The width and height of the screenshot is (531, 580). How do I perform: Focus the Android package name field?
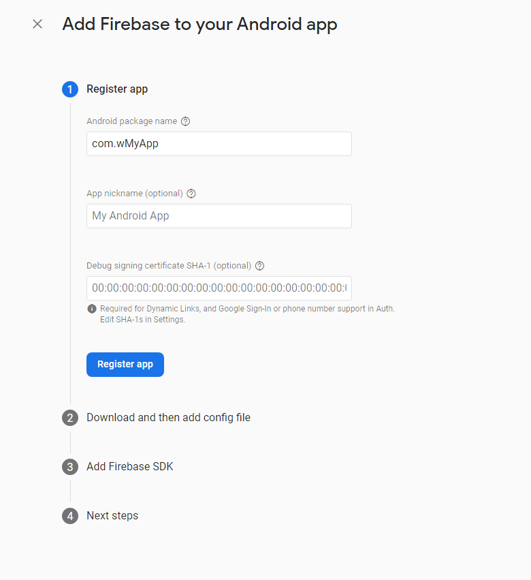click(x=219, y=144)
